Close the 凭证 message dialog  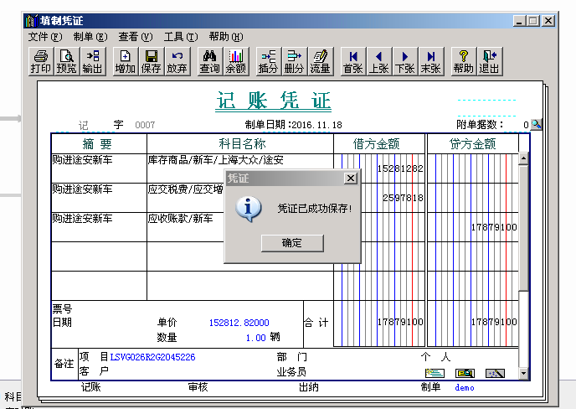[351, 179]
